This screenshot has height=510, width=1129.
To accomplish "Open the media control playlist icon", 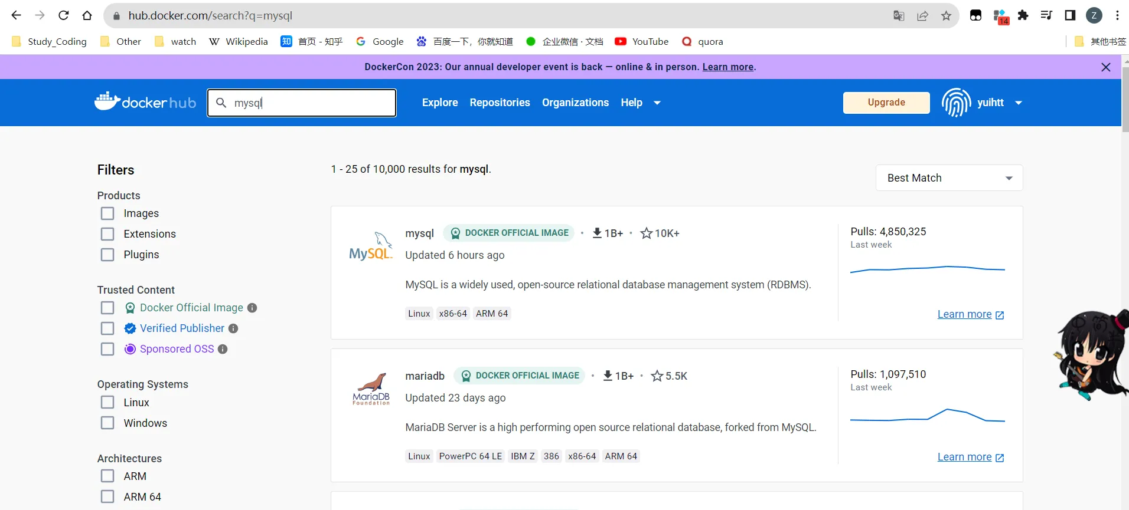I will click(1046, 16).
